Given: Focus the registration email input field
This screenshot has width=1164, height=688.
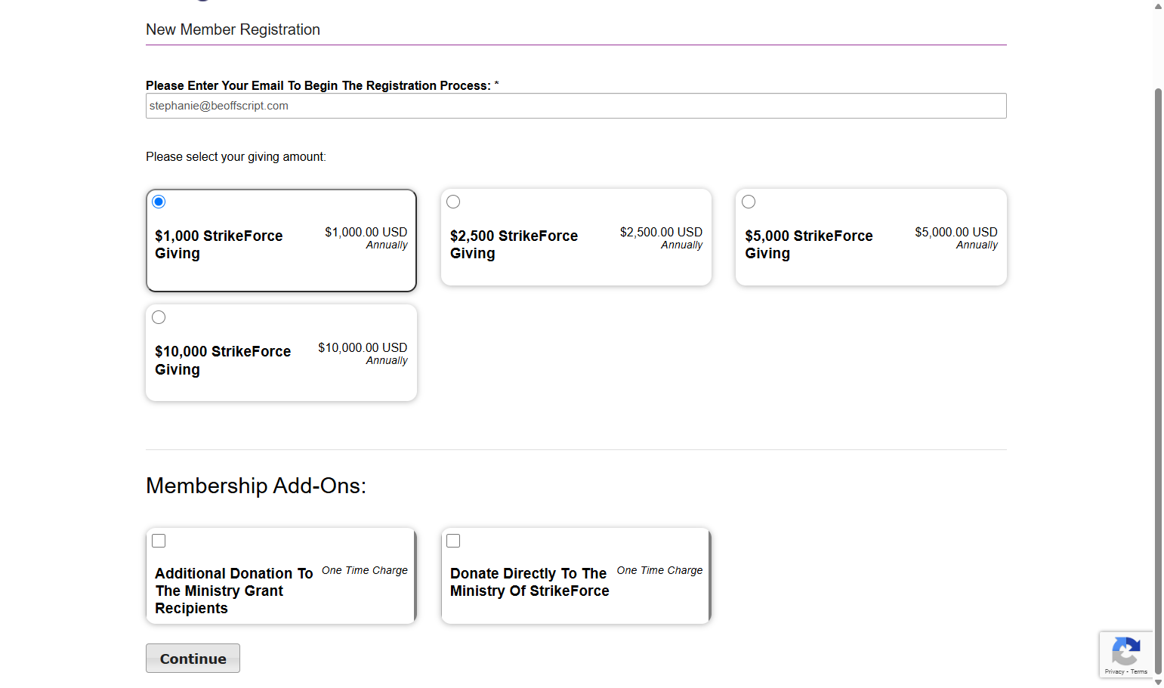Looking at the screenshot, I should (x=576, y=106).
